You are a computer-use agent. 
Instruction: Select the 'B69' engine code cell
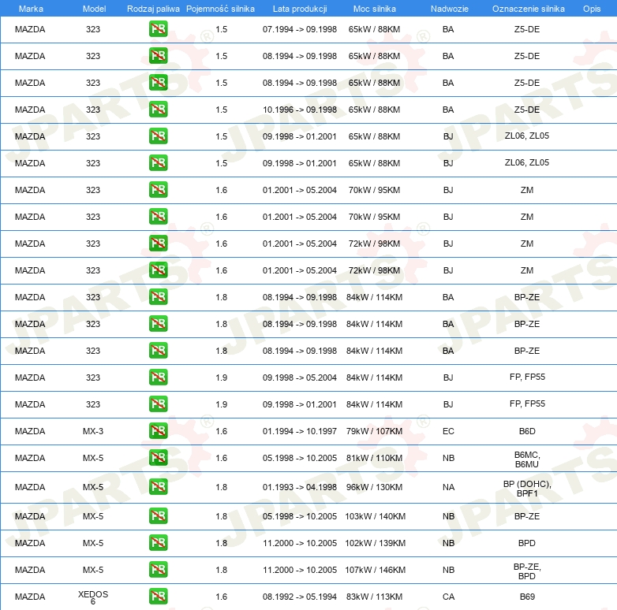tap(527, 597)
